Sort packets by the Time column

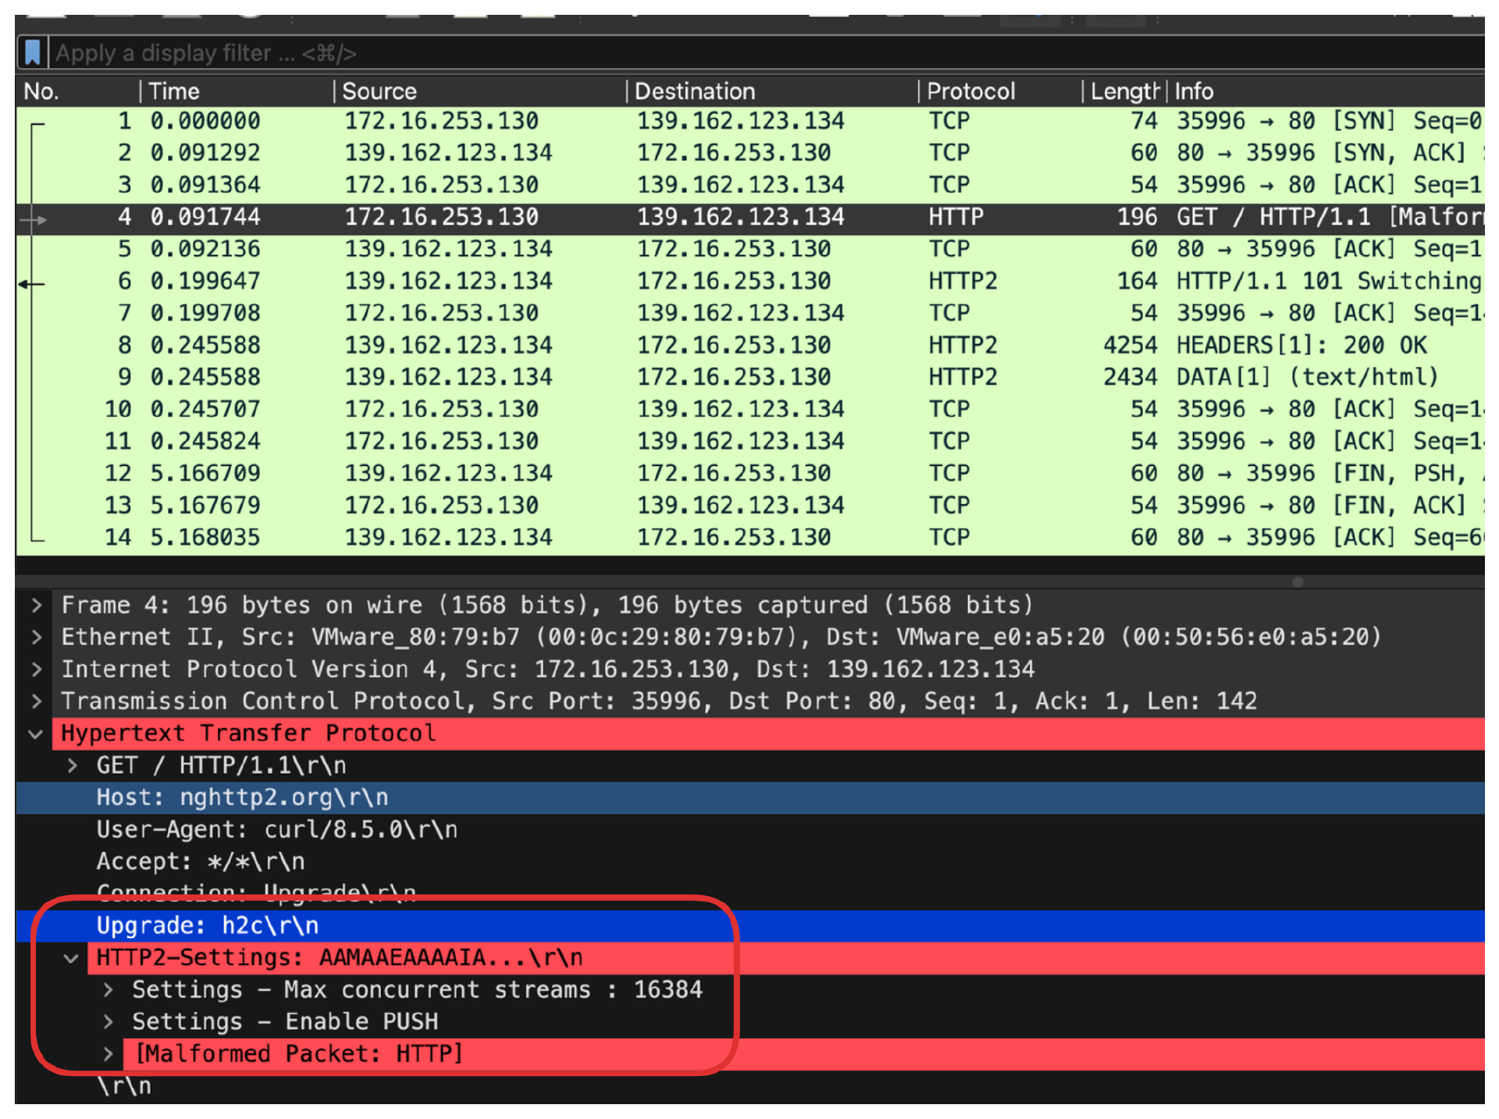pos(174,91)
